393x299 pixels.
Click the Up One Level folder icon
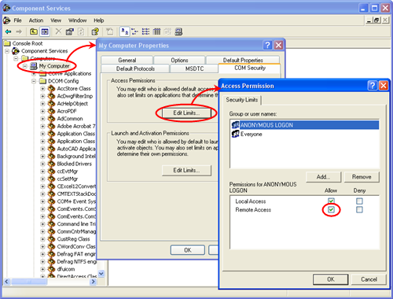point(33,31)
